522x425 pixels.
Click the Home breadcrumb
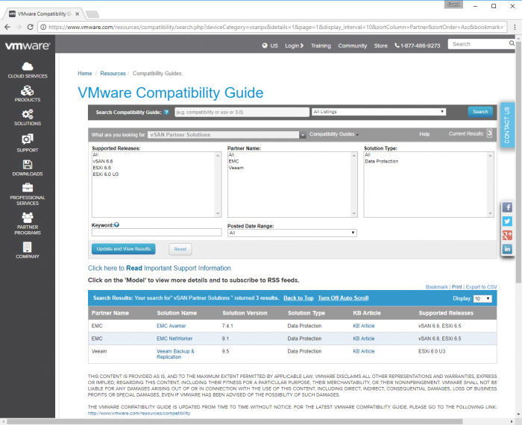84,73
